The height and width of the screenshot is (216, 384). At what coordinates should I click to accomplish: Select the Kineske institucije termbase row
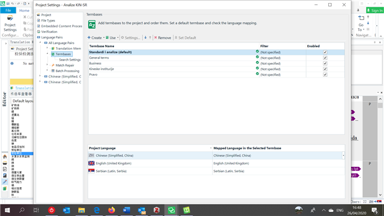[x=216, y=69]
